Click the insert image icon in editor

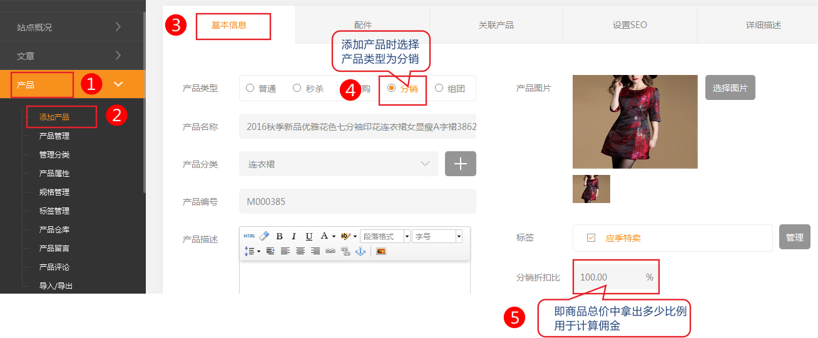(x=381, y=251)
